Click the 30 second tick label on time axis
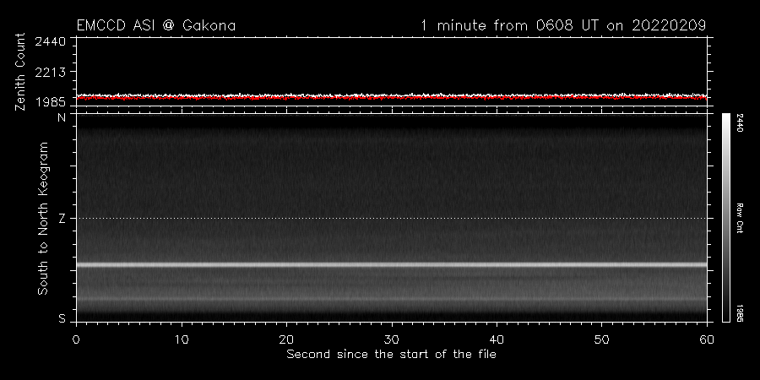Image resolution: width=760 pixels, height=380 pixels. point(392,339)
